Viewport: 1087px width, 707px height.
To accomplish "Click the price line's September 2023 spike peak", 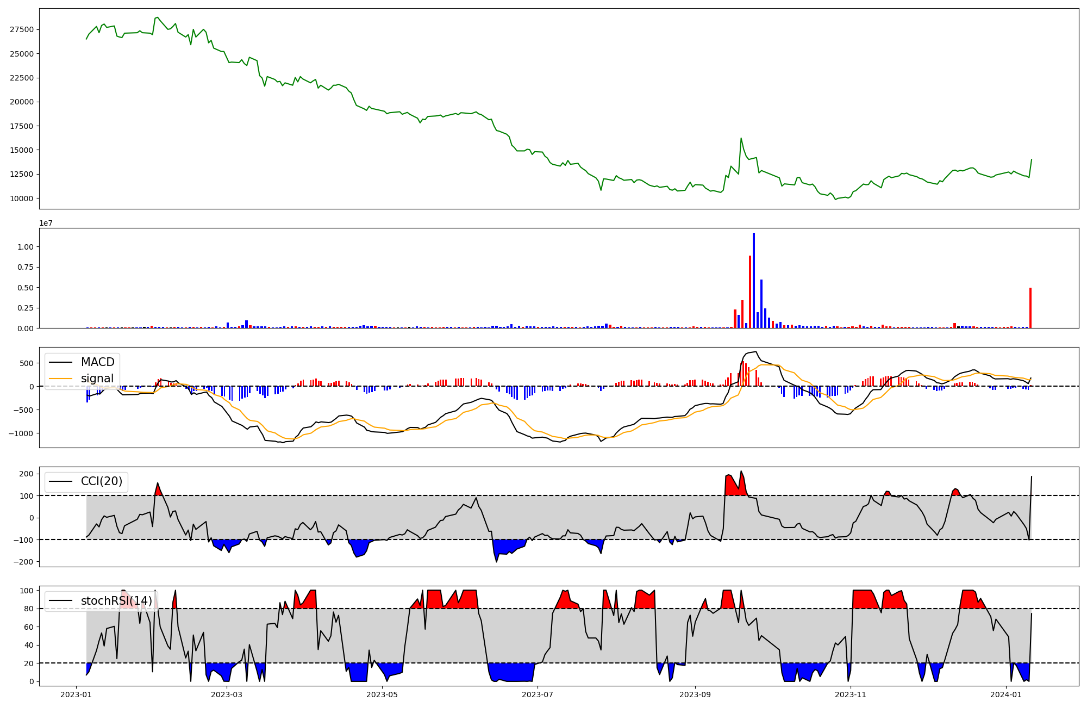I will point(741,138).
